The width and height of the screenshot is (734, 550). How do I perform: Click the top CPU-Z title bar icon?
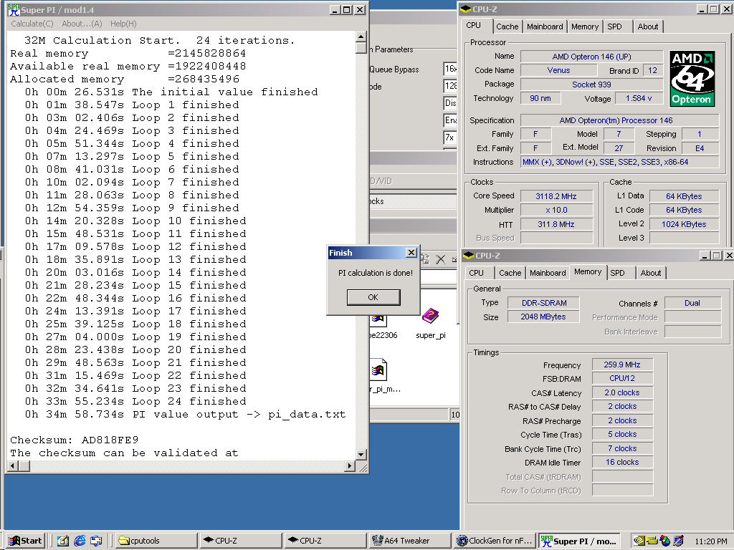pyautogui.click(x=465, y=9)
